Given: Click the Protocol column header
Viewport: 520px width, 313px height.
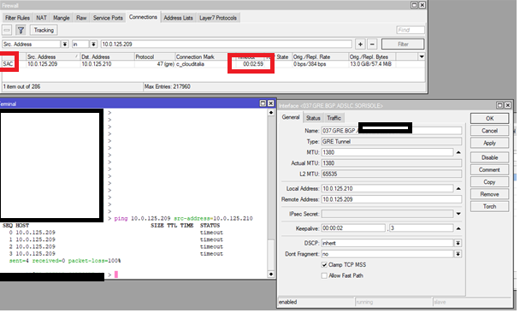Looking at the screenshot, I should [155, 56].
